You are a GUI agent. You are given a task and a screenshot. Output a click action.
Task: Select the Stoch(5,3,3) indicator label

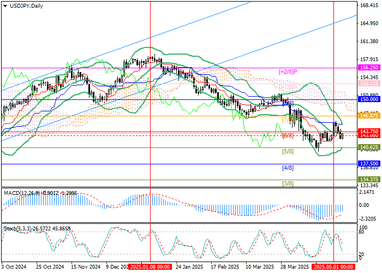(16, 227)
